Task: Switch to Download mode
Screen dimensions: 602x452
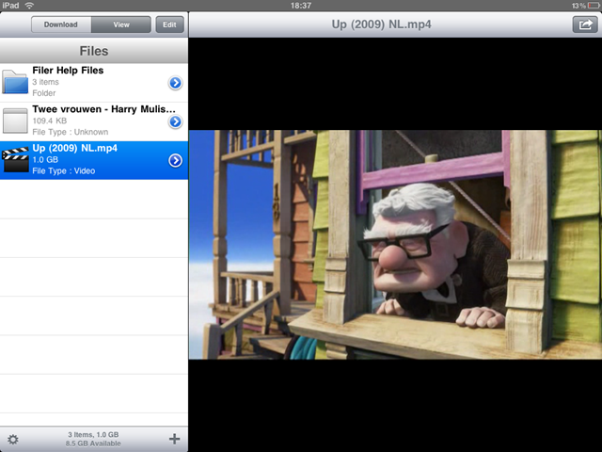Action: coord(60,25)
